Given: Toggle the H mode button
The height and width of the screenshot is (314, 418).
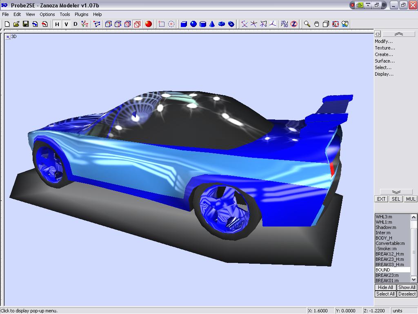Looking at the screenshot, I should (57, 24).
